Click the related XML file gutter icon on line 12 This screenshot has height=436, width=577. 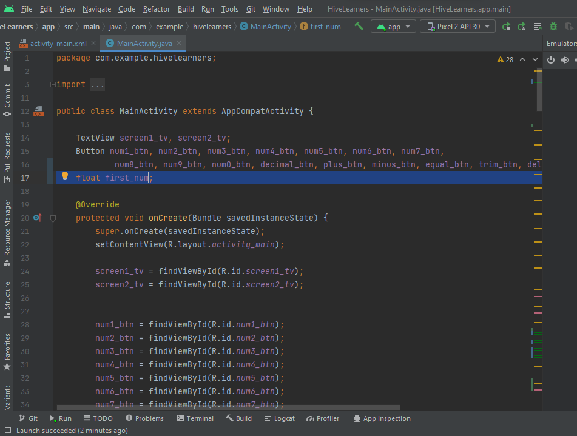(x=39, y=111)
